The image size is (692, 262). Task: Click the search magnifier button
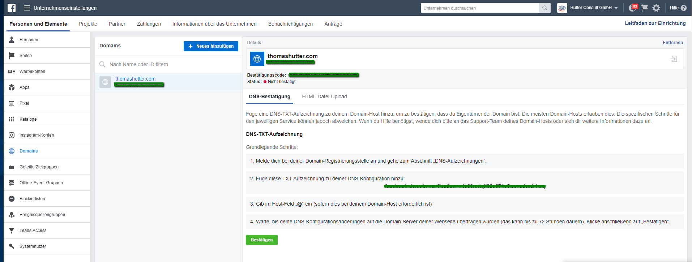[544, 8]
